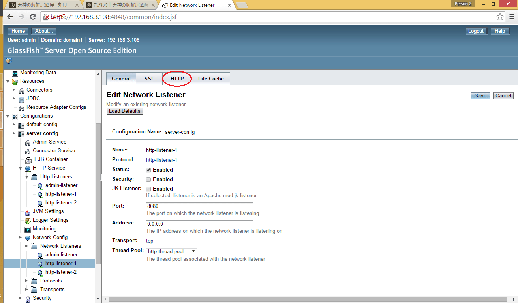Open the Thread Pool dropdown
Viewport: 518px width, 303px height.
point(172,252)
